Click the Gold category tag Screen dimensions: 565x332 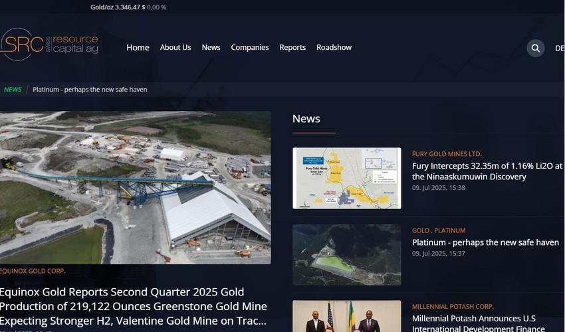point(421,230)
